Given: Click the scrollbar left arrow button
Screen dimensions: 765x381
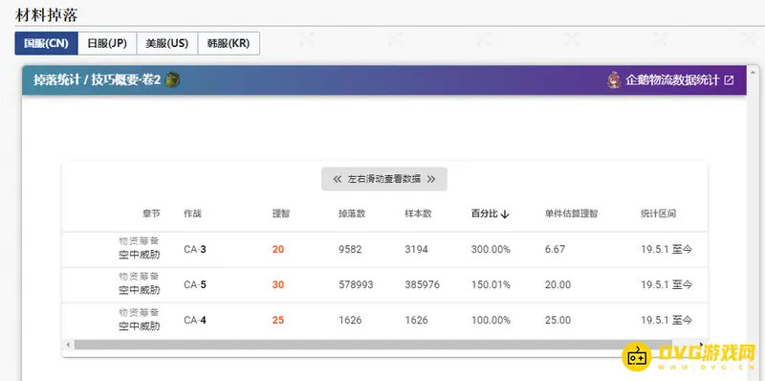Looking at the screenshot, I should click(x=68, y=345).
